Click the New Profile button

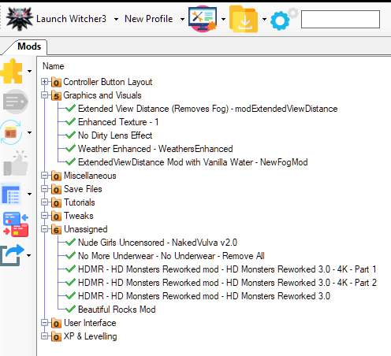click(x=149, y=19)
